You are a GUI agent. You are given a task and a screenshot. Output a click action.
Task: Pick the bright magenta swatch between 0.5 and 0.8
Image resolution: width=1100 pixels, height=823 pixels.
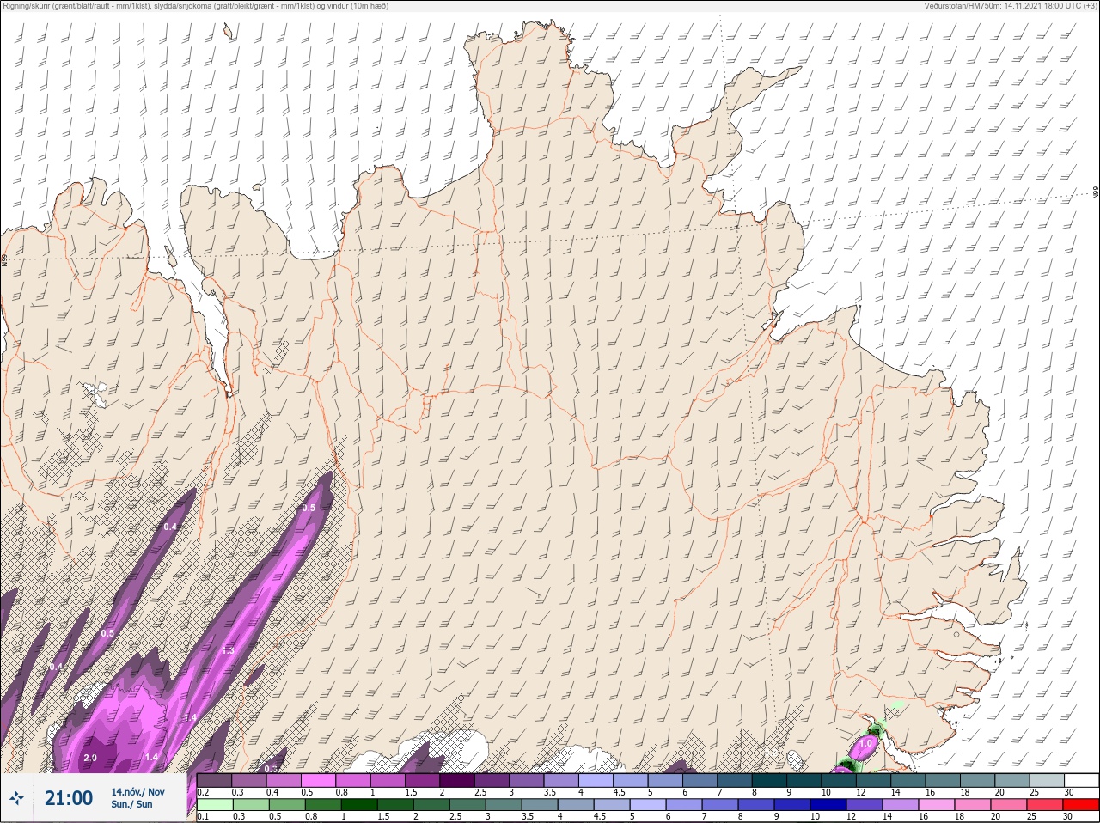pos(318,781)
